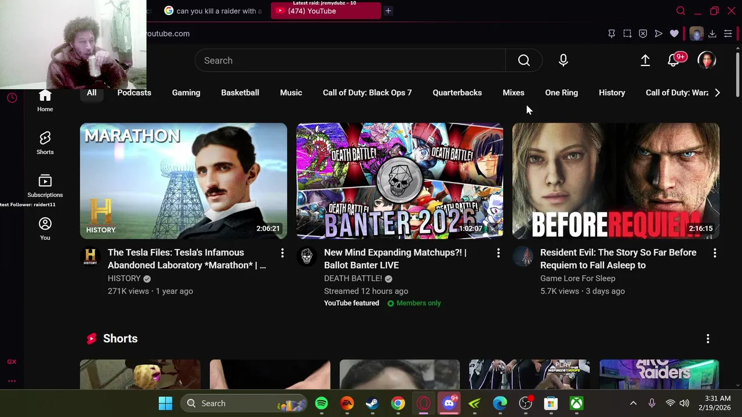Select the Music filter chip

pos(291,93)
